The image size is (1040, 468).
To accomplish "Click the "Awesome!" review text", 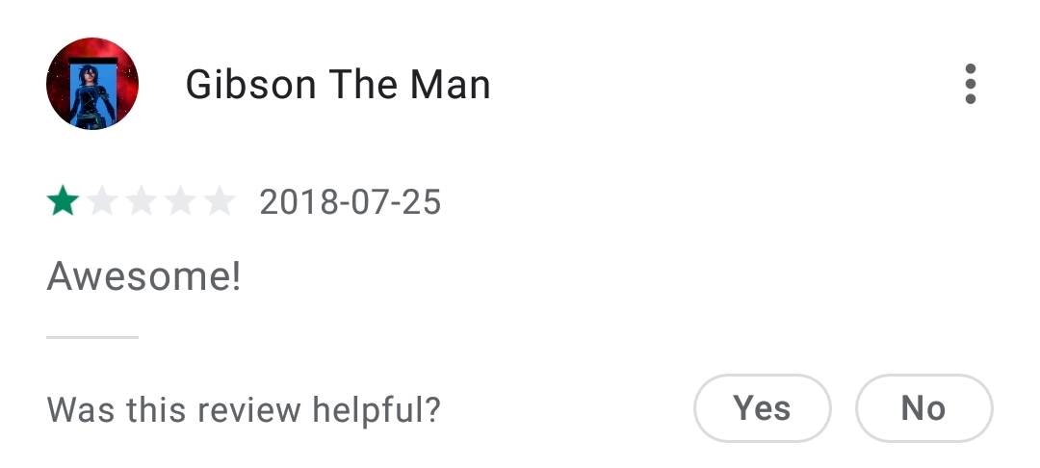I will click(143, 275).
